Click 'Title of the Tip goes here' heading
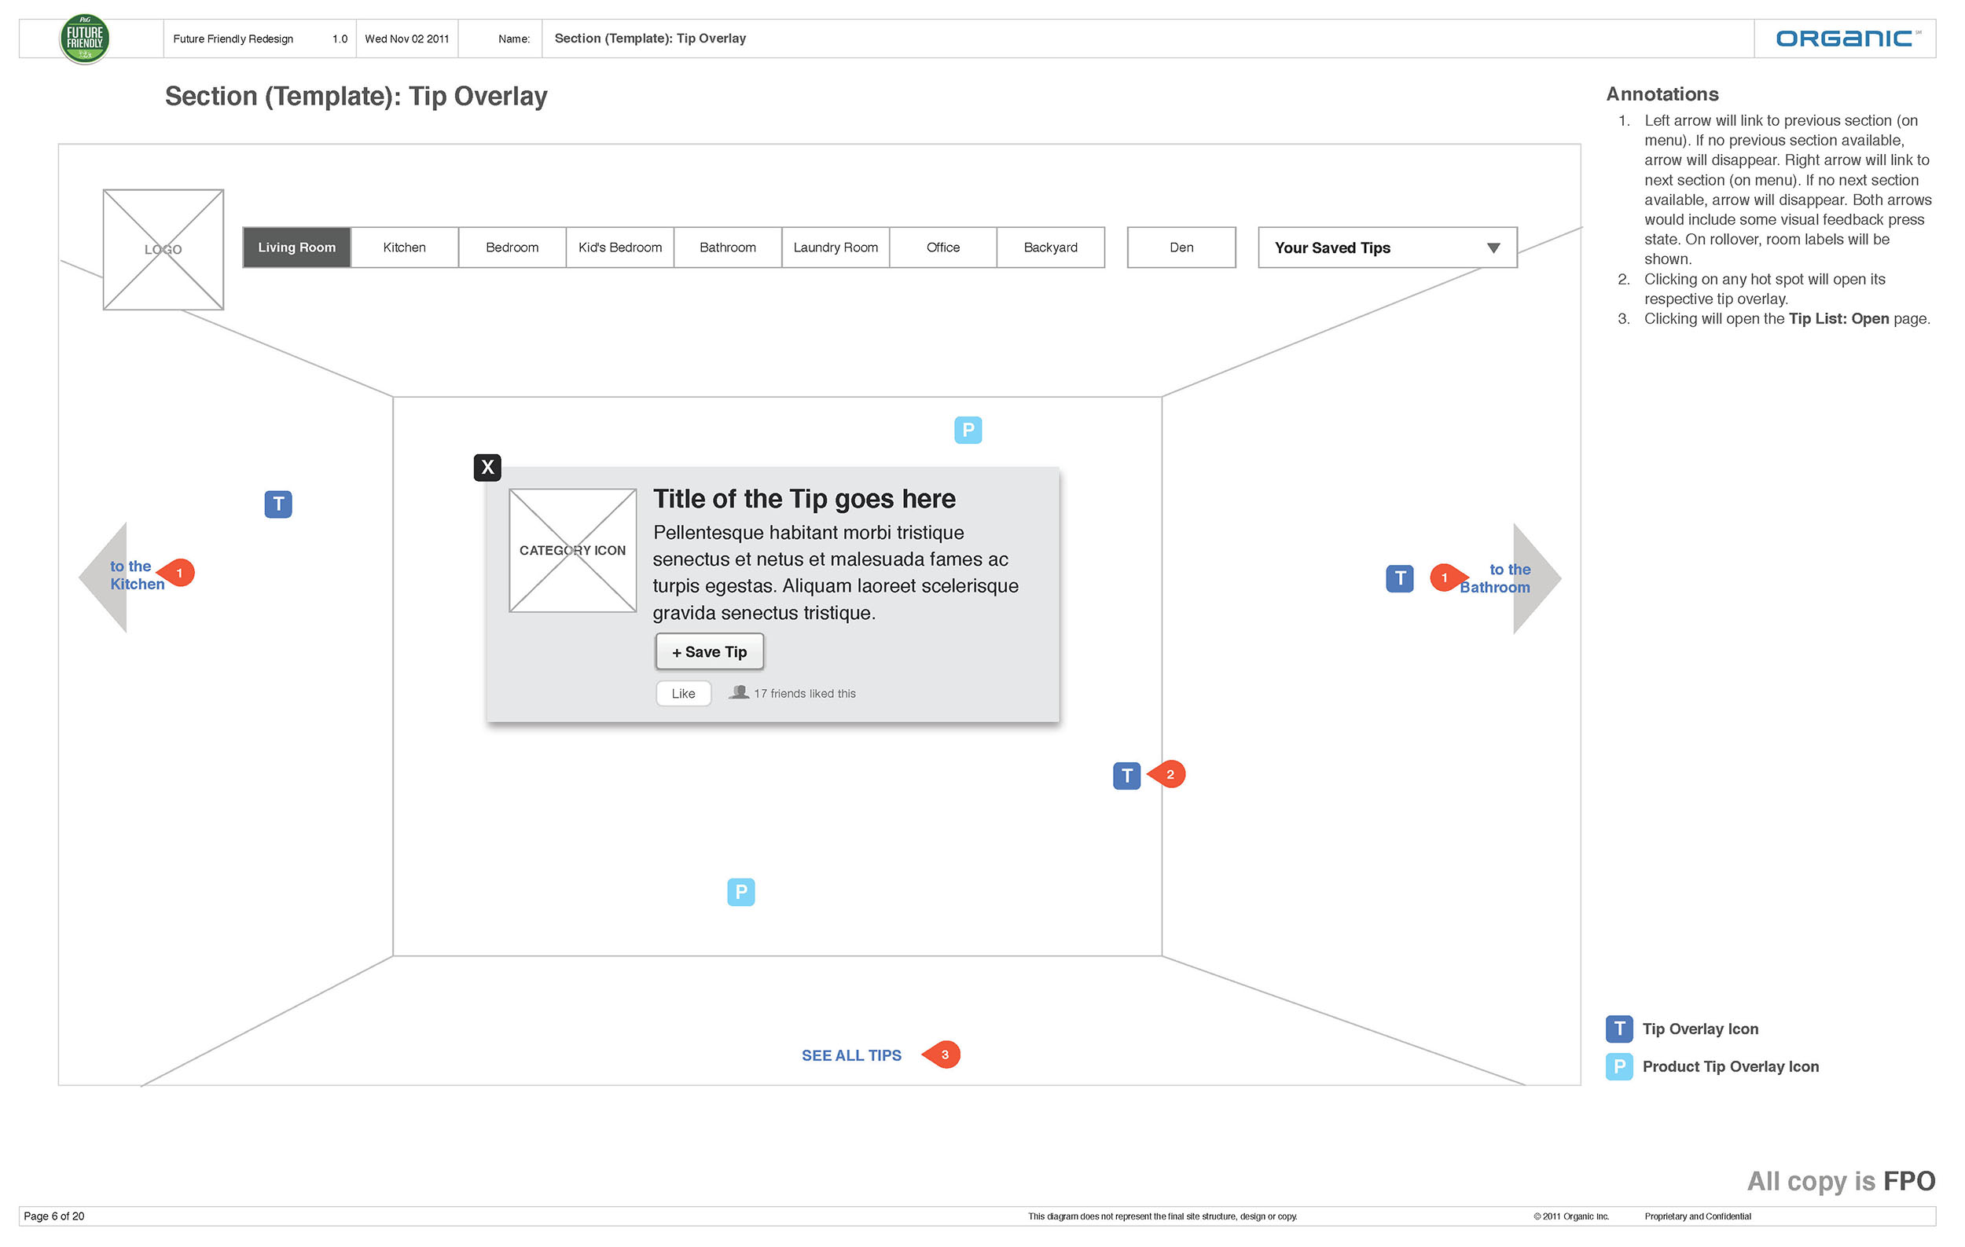Image resolution: width=1965 pixels, height=1247 pixels. pos(804,498)
